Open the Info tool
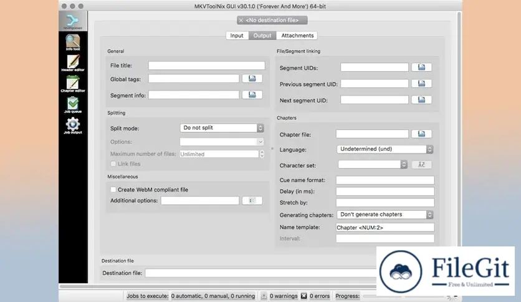The height and width of the screenshot is (302, 521). click(73, 42)
